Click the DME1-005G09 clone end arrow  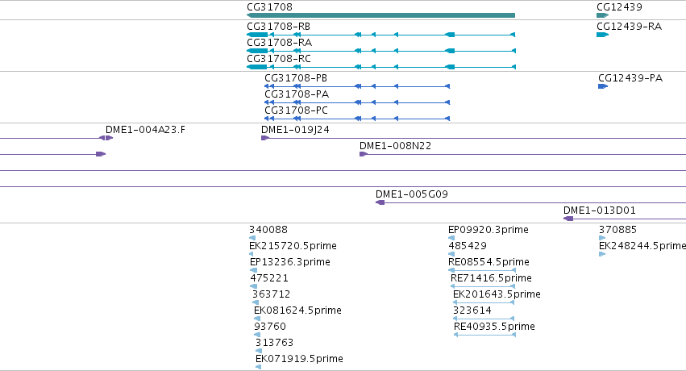click(380, 202)
